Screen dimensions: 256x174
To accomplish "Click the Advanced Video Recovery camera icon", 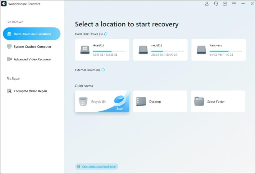I will (x=9, y=59).
